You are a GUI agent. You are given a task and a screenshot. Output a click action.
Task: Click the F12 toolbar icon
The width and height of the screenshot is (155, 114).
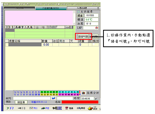[46, 108]
